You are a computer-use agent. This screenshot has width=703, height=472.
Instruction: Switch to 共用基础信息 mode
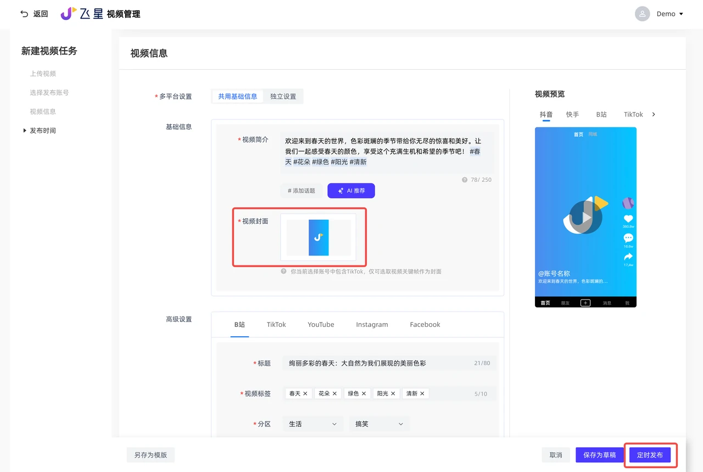click(x=237, y=96)
